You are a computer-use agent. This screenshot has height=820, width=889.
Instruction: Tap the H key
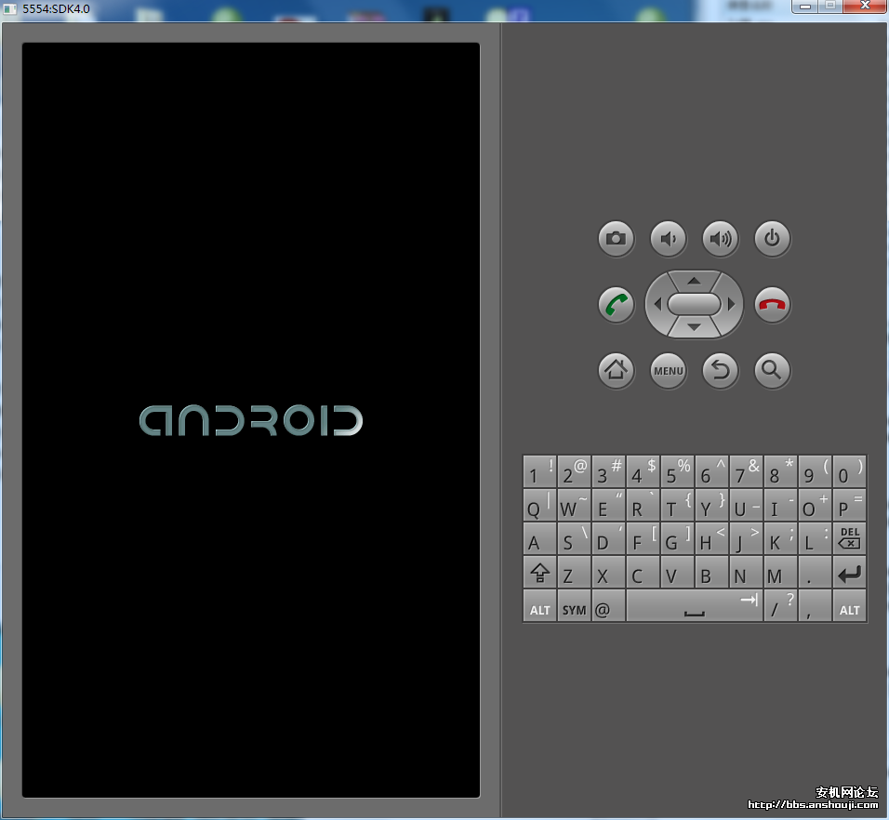[x=711, y=538]
